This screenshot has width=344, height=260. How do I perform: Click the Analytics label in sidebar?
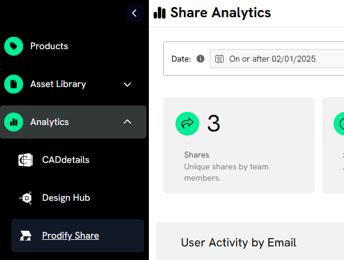click(50, 122)
